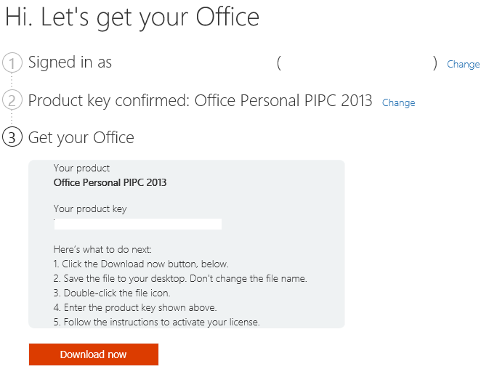Change the confirmed product key
This screenshot has width=497, height=369.
point(398,102)
